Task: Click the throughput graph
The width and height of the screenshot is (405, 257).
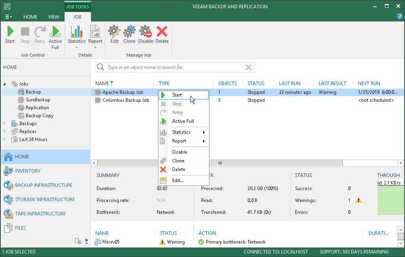Action: tap(390, 200)
